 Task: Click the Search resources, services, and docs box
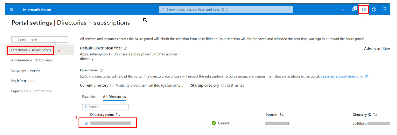(x=226, y=10)
